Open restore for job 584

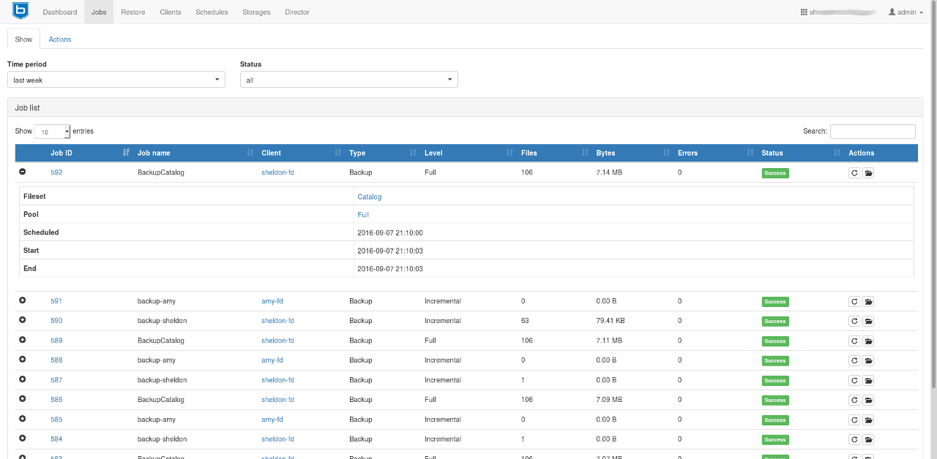point(868,439)
